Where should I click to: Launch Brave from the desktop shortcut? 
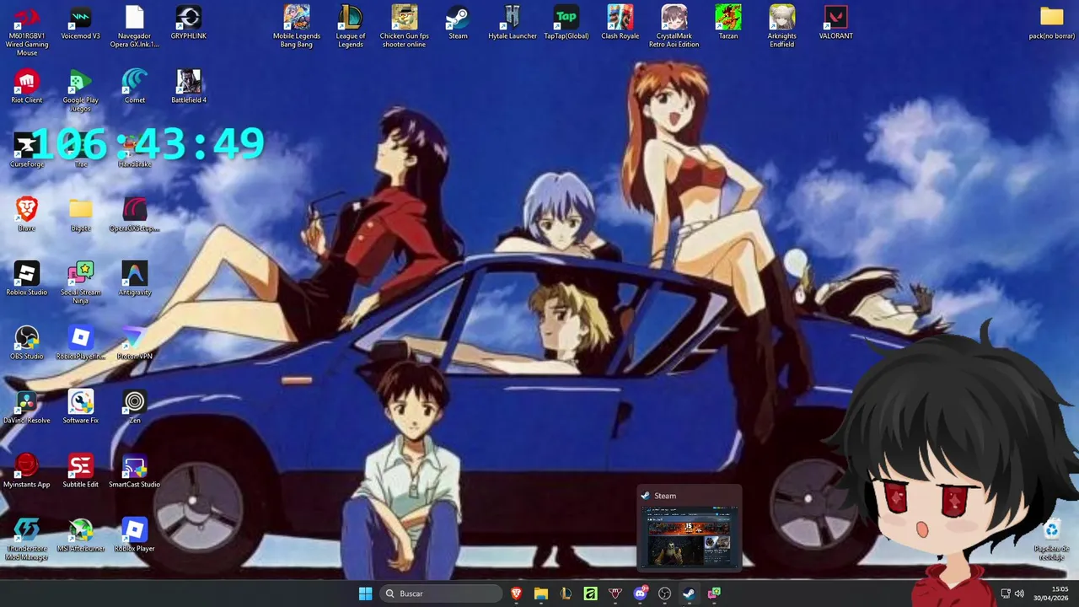[27, 216]
